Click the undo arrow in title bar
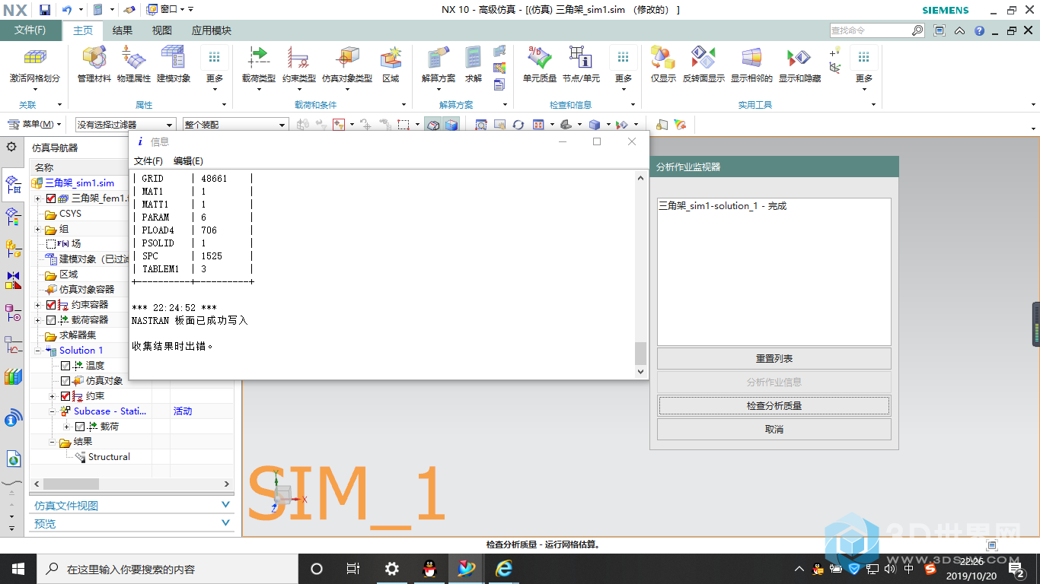This screenshot has height=584, width=1040. 66,9
